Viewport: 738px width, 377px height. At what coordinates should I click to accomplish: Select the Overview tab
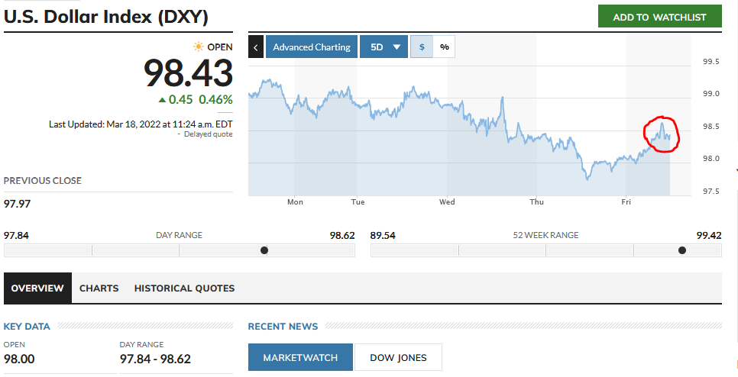(x=37, y=288)
